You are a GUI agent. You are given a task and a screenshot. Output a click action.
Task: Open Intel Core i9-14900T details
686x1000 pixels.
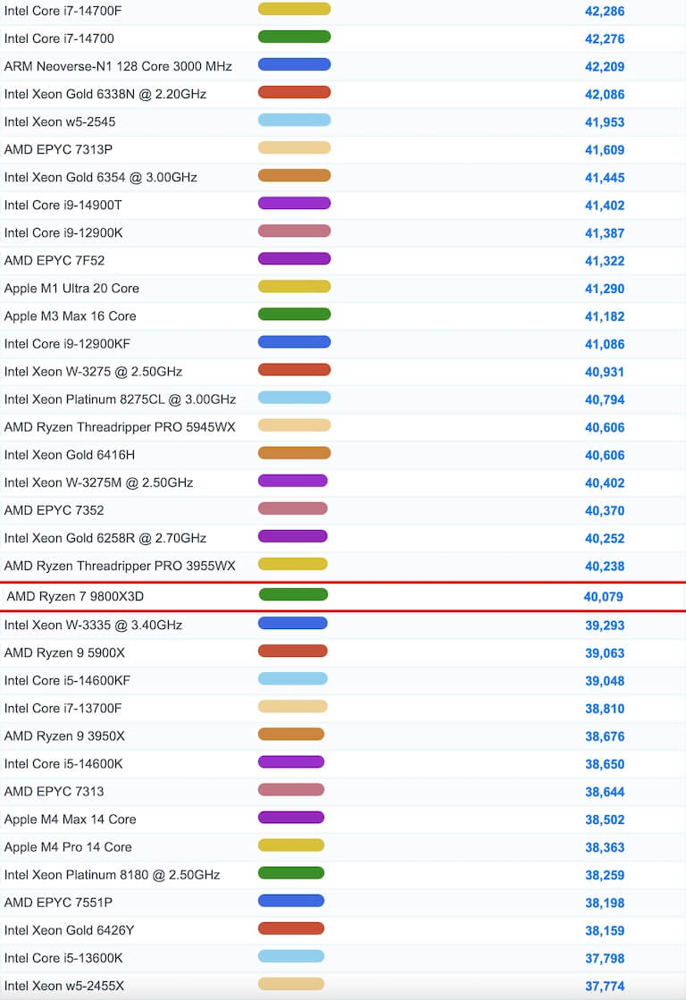pyautogui.click(x=63, y=206)
